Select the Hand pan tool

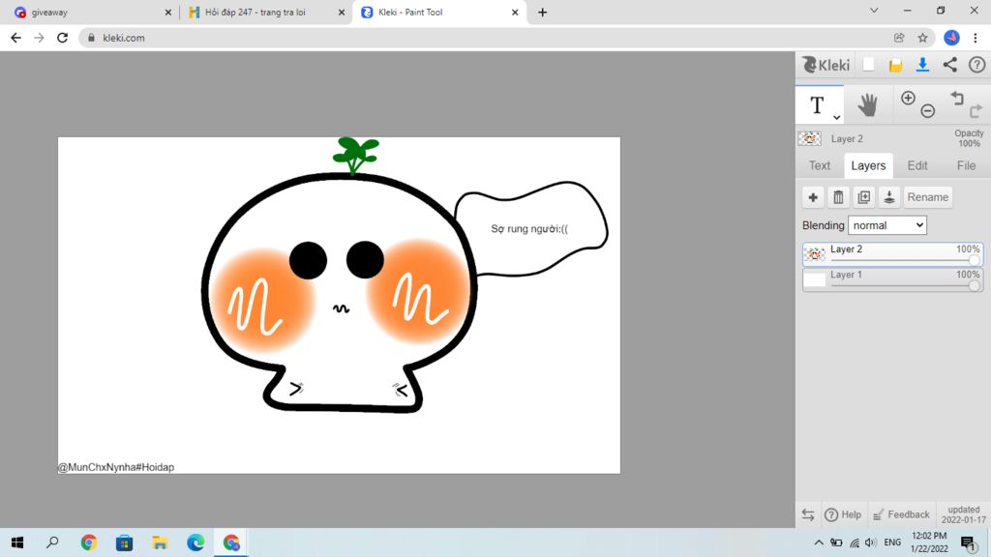(867, 104)
